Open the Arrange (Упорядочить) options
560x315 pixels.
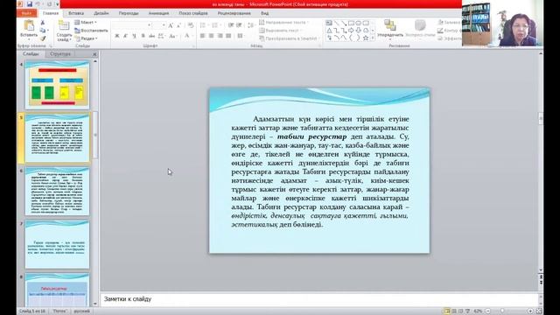click(x=390, y=29)
